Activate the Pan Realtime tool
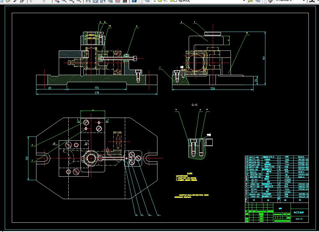The height and width of the screenshot is (232, 319). click(x=57, y=1)
